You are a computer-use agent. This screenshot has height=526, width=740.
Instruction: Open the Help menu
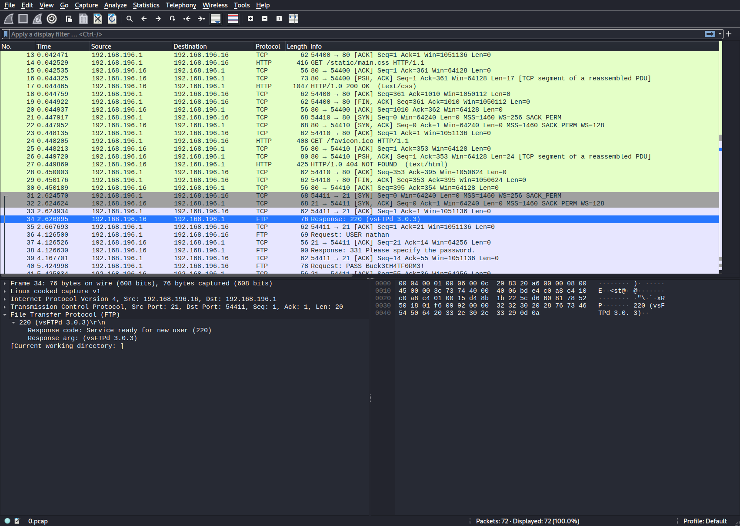(x=263, y=5)
